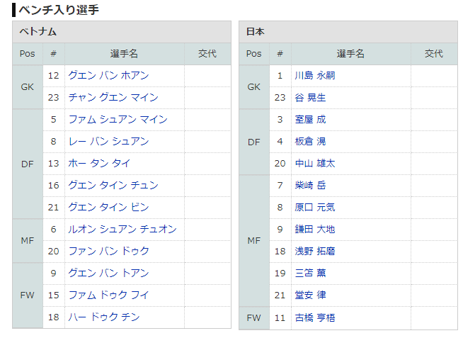Click ルオン シュアン チュオン link
The height and width of the screenshot is (338, 463).
coord(122,229)
